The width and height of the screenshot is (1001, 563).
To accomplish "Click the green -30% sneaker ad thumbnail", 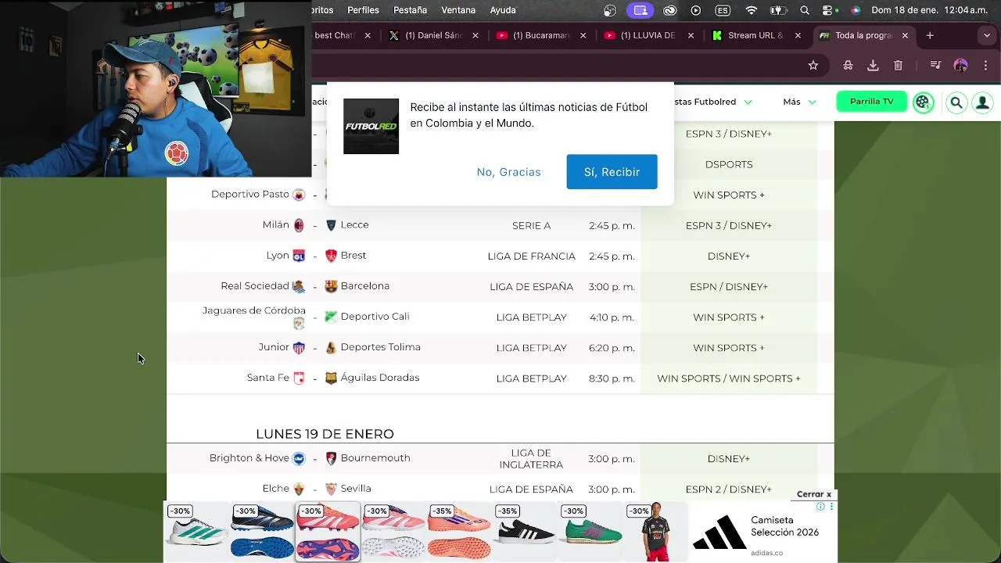I will click(x=590, y=532).
